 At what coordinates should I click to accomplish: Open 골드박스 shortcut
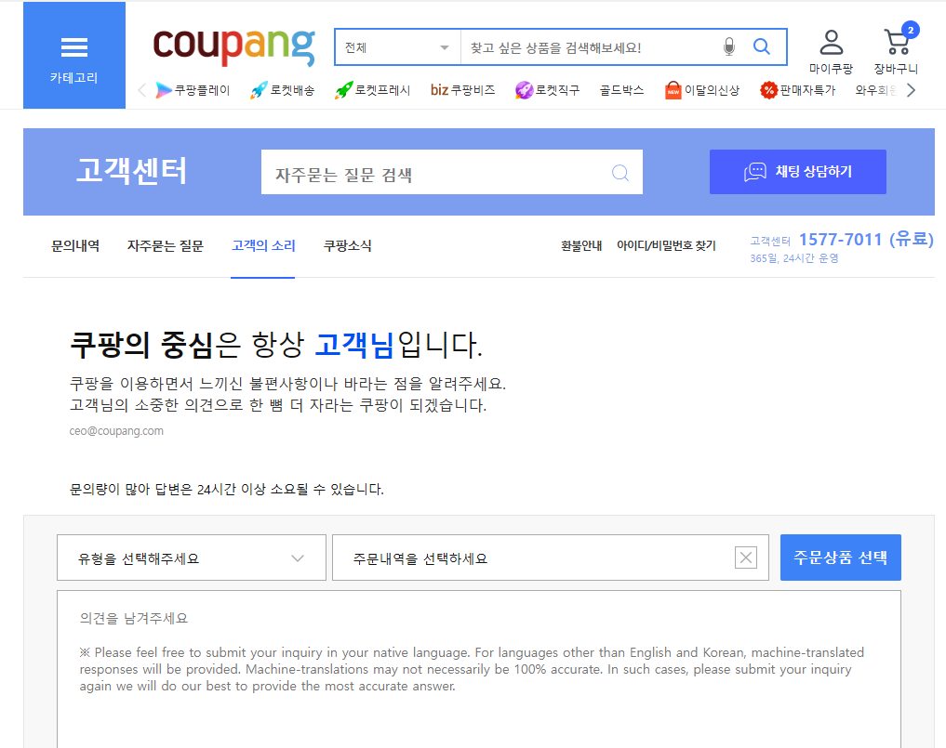point(621,90)
